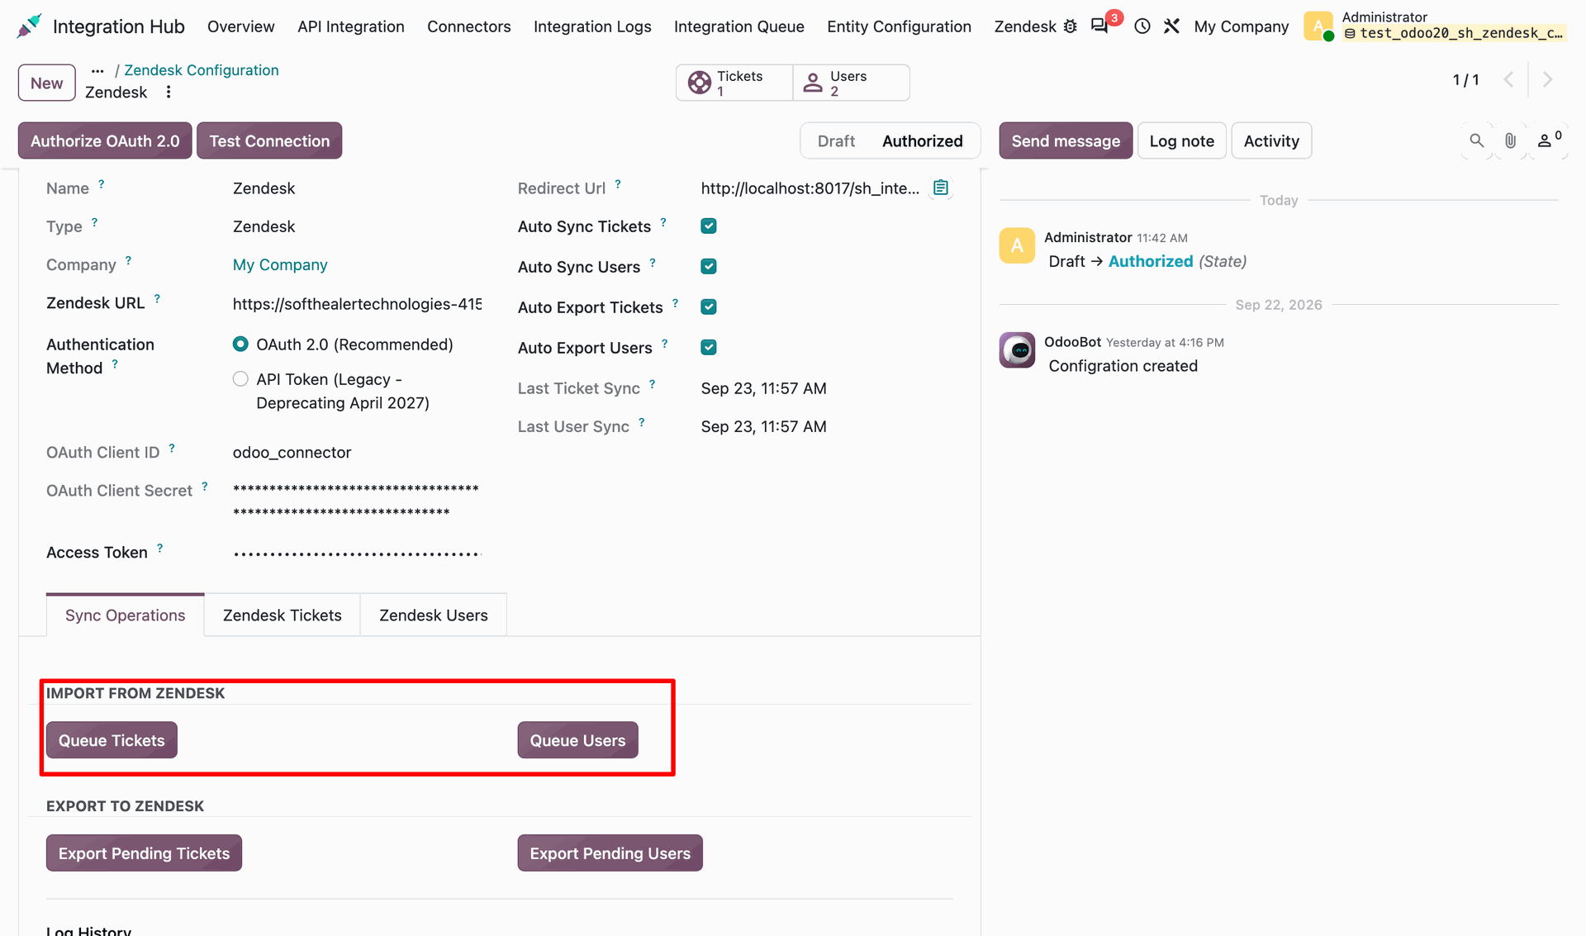Go to previous record arrow
The width and height of the screenshot is (1586, 936).
click(x=1509, y=80)
